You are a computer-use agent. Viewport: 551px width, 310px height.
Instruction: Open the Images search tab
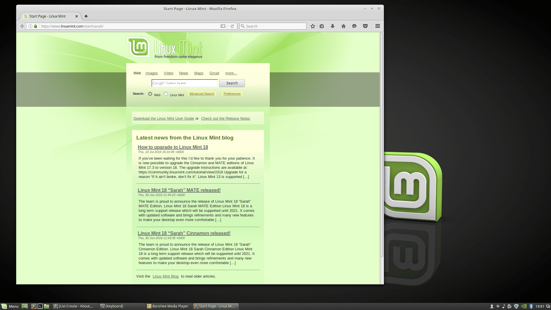[x=151, y=73]
